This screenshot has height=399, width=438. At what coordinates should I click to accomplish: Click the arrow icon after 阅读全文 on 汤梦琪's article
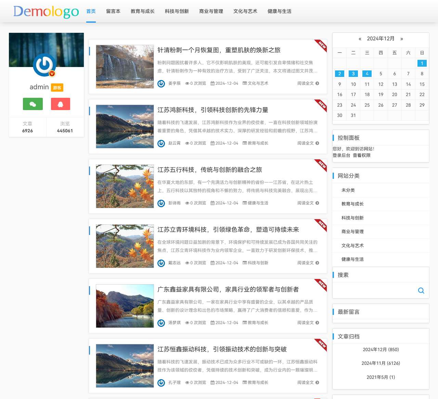(x=318, y=323)
